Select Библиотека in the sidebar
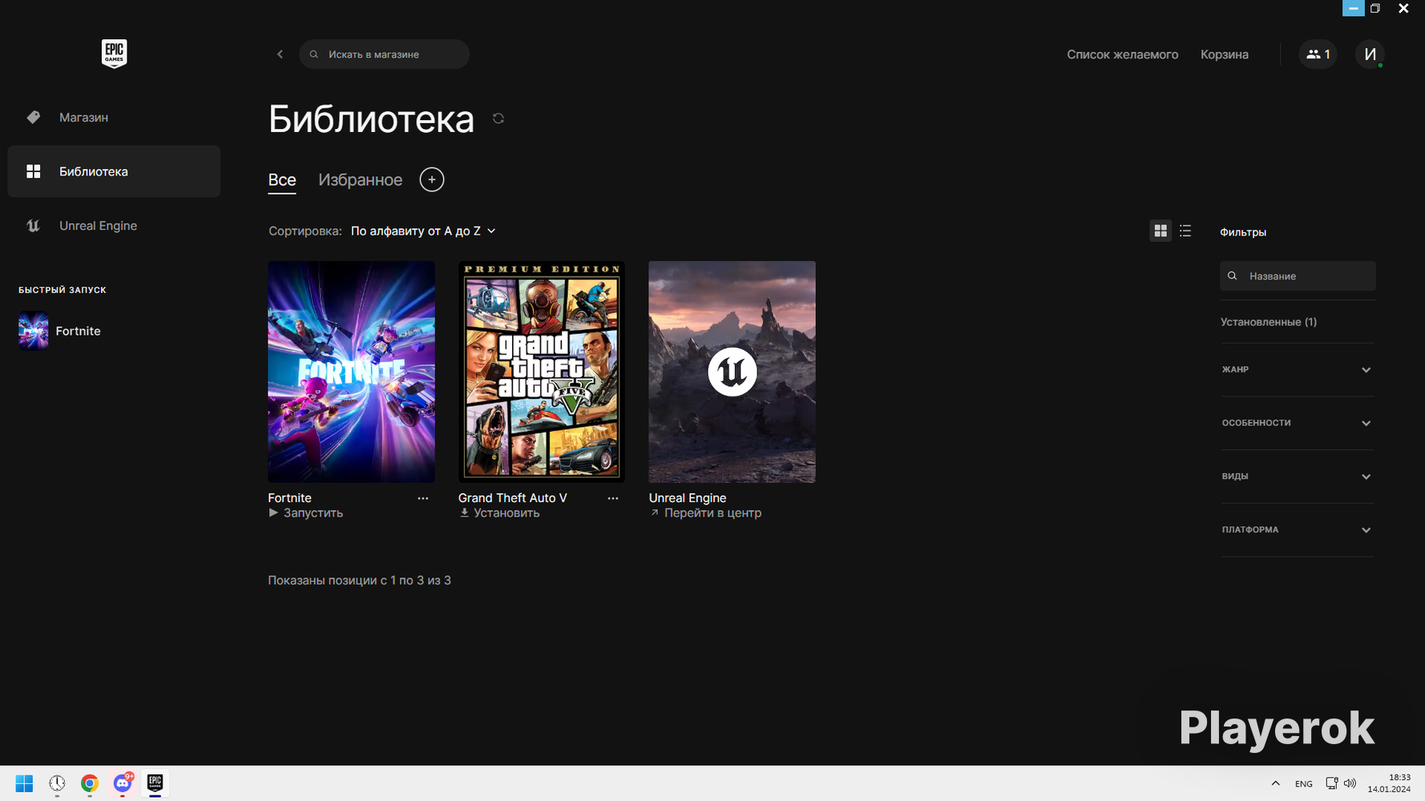The image size is (1425, 801). pos(114,171)
